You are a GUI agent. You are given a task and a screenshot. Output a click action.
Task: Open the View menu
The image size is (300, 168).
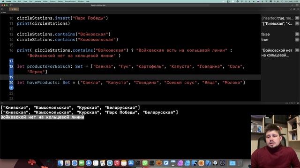[x=25, y=1]
